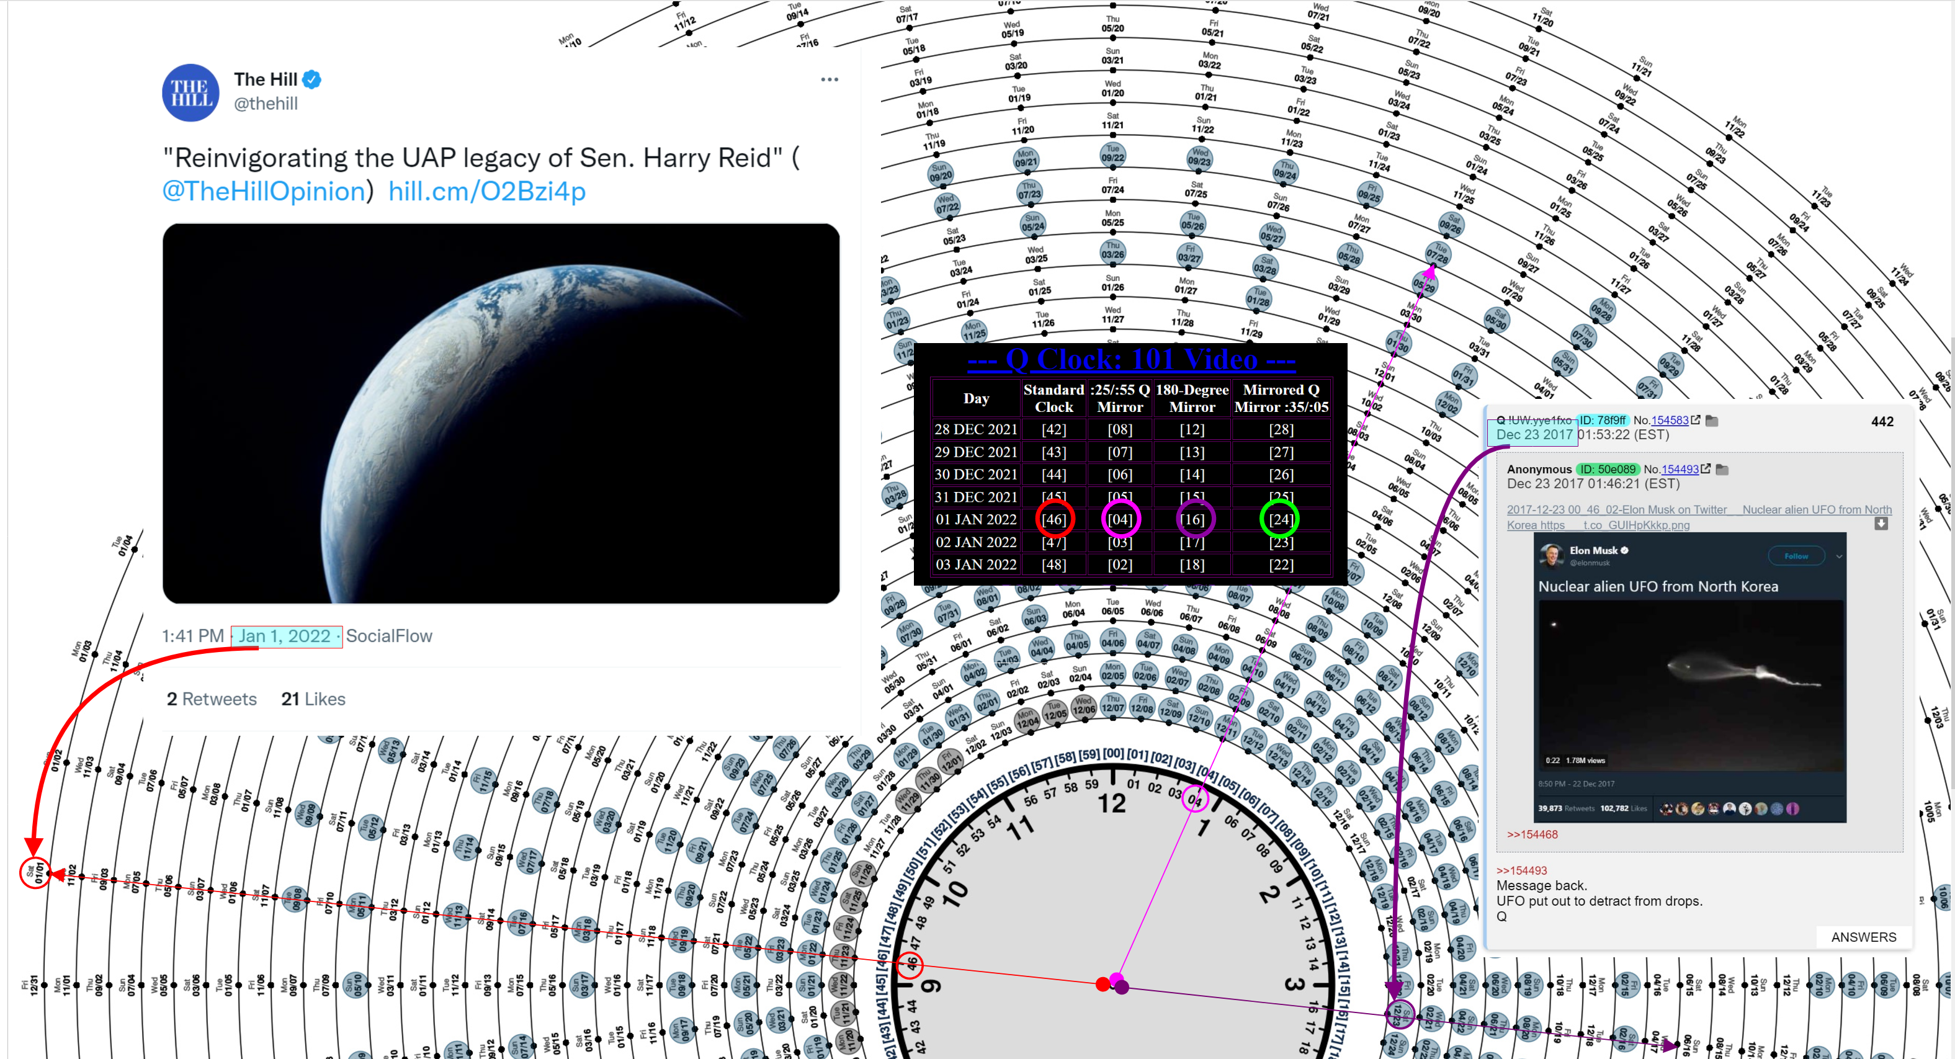
Task: Expand chevron beside the Follow button
Action: coord(1839,556)
